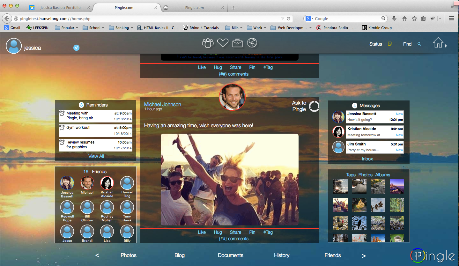Go home using the house icon
459x266 pixels.
[438, 42]
